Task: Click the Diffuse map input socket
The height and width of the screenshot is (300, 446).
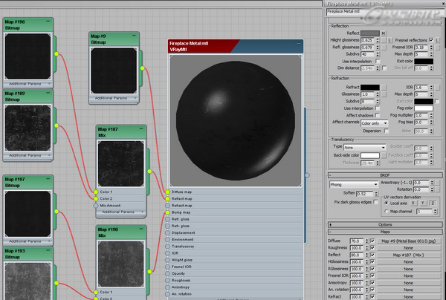Action: [x=167, y=192]
